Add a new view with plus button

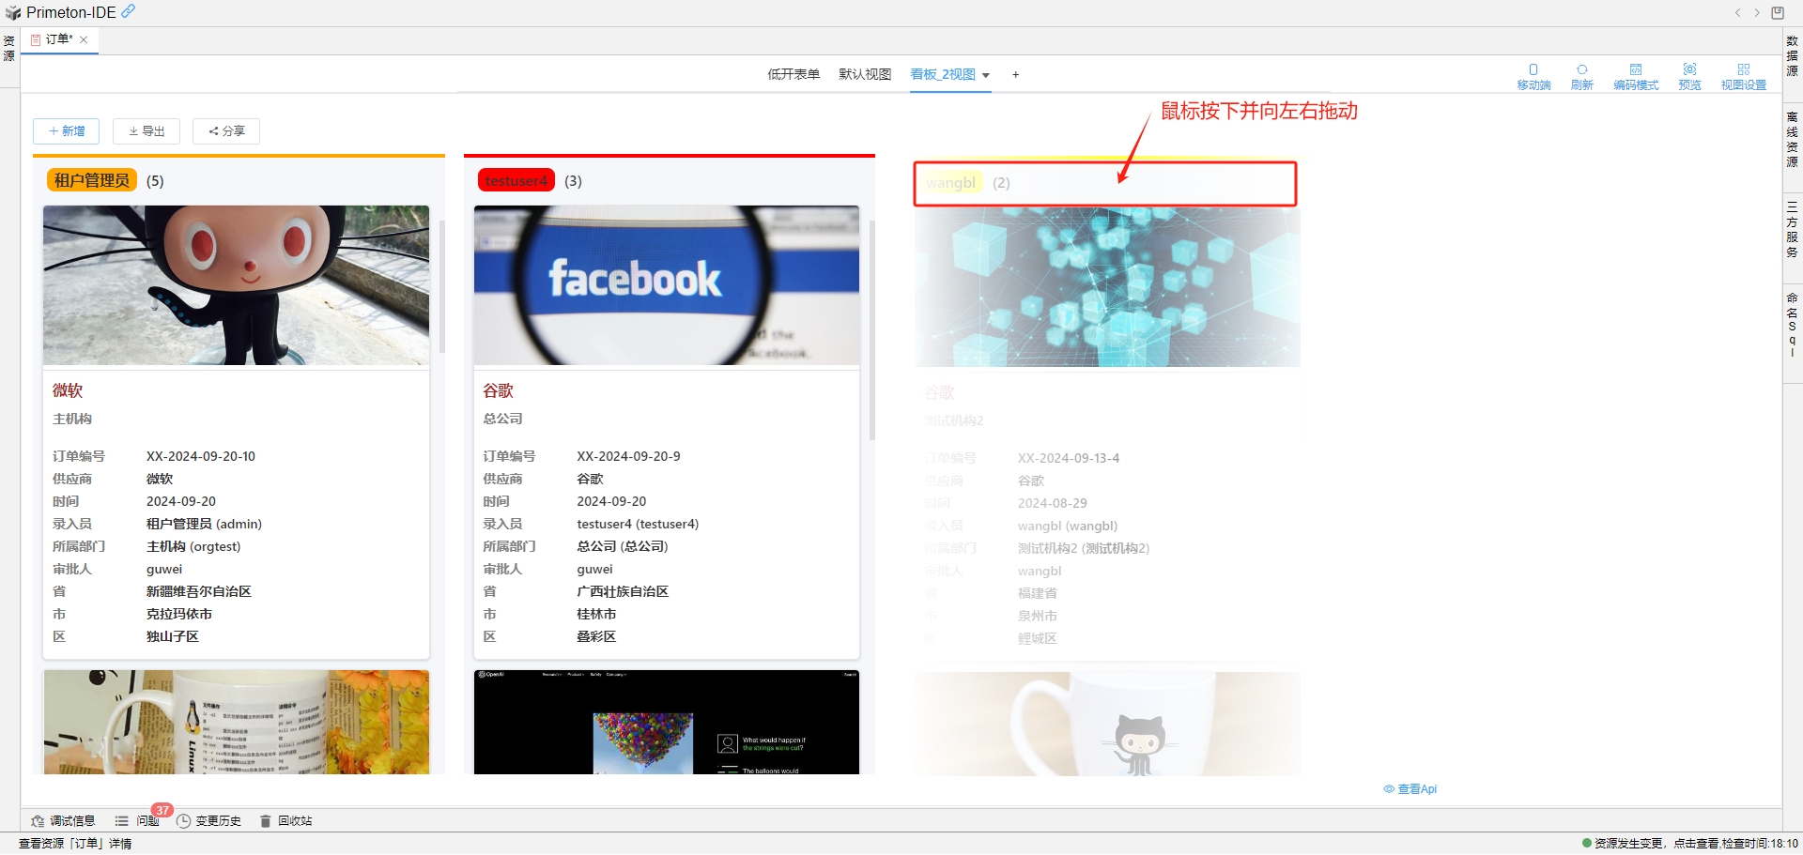[x=1015, y=75]
